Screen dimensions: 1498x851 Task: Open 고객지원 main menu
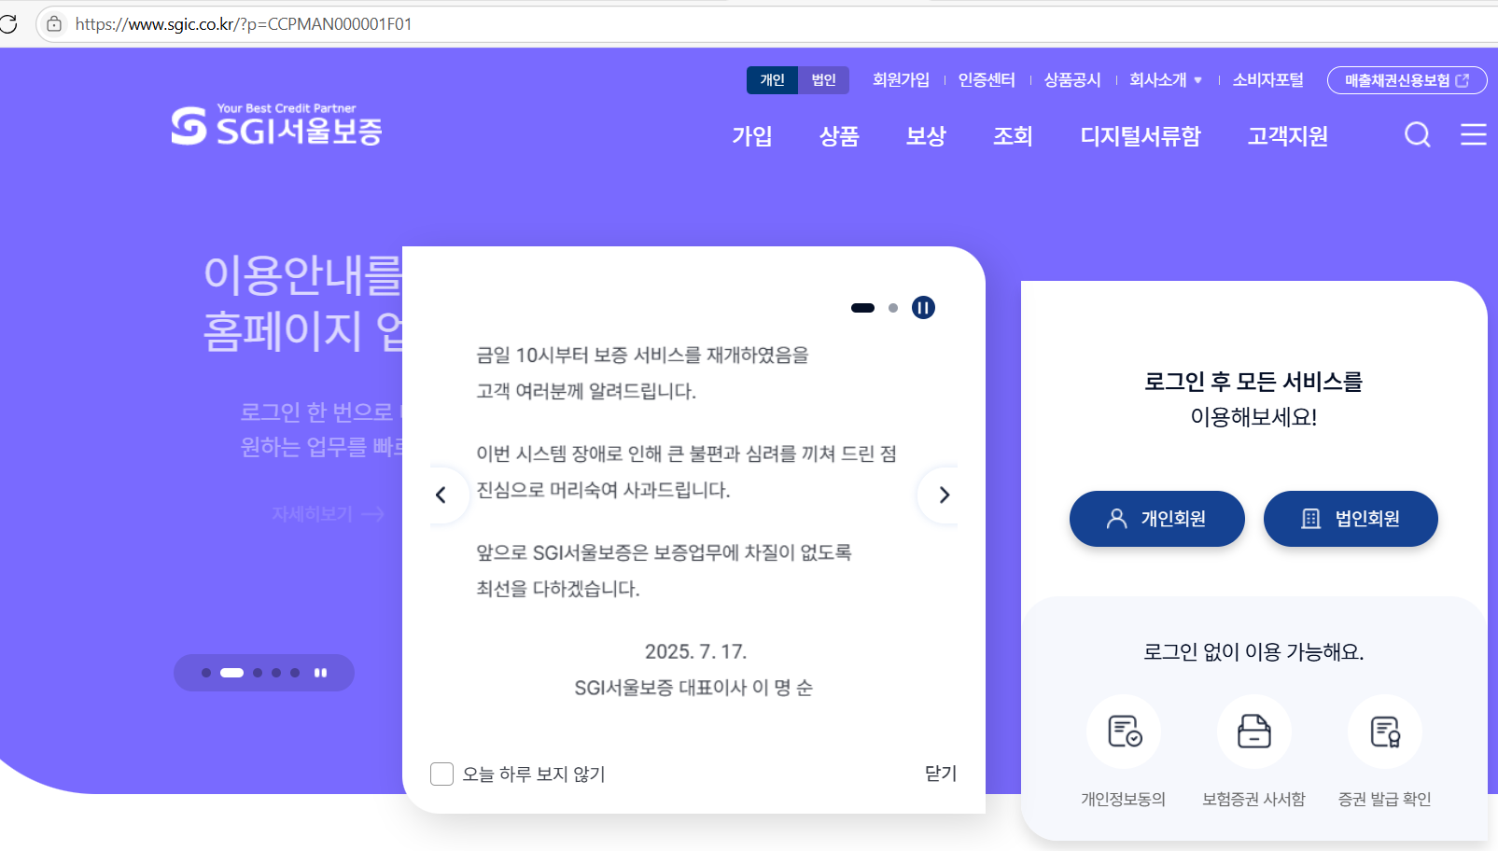(x=1288, y=136)
